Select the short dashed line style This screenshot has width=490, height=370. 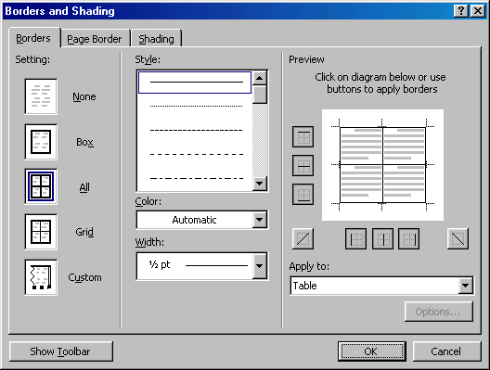pos(196,130)
